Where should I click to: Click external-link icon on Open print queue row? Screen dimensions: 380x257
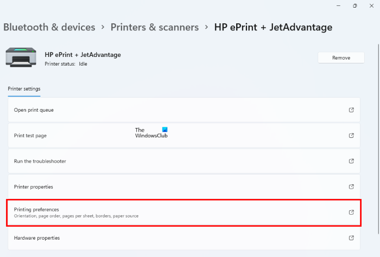(x=351, y=110)
